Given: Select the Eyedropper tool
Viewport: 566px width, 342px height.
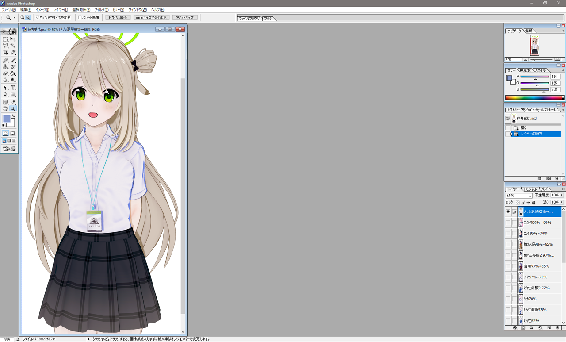Looking at the screenshot, I should [13, 102].
